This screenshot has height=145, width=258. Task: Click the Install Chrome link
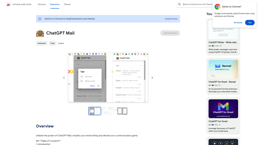click(171, 19)
